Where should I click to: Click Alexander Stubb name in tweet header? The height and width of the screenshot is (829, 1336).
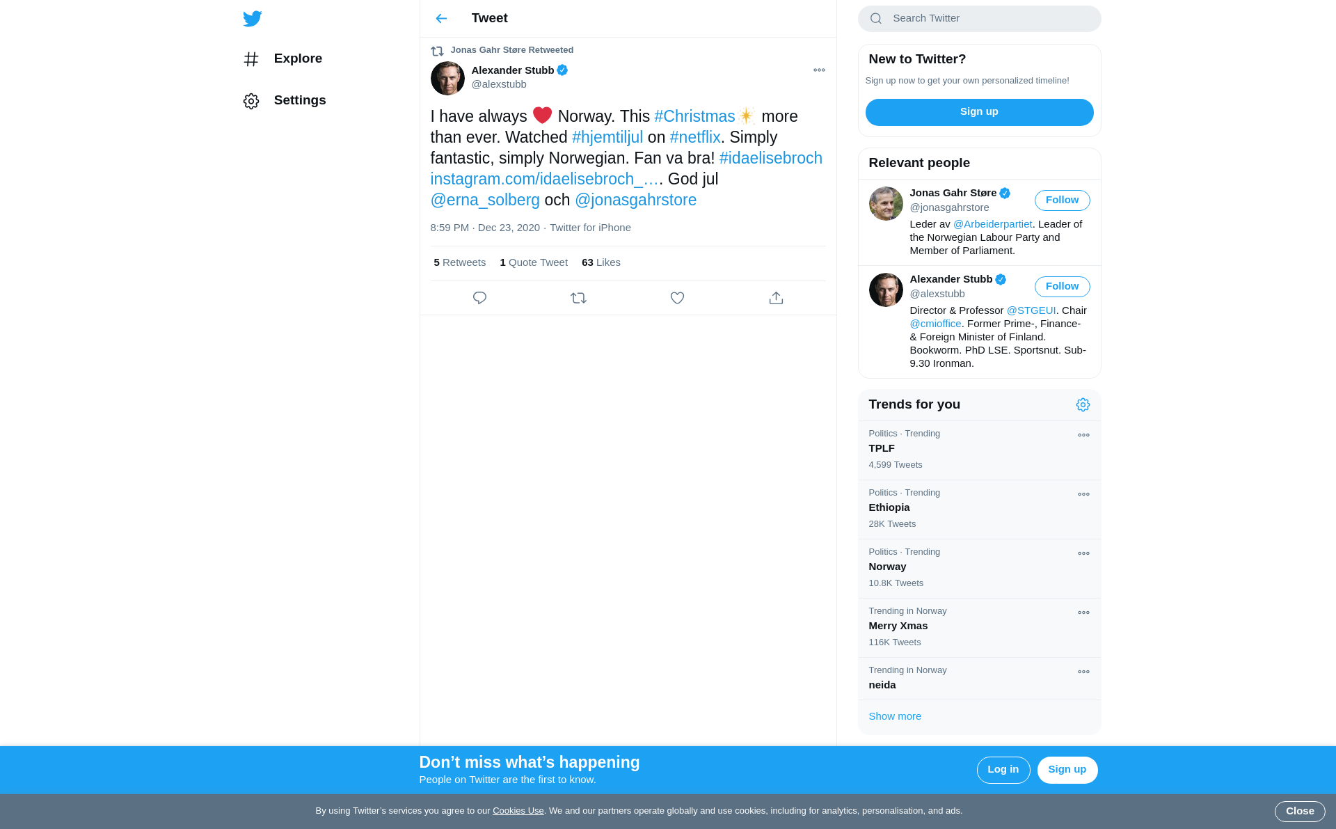coord(513,70)
